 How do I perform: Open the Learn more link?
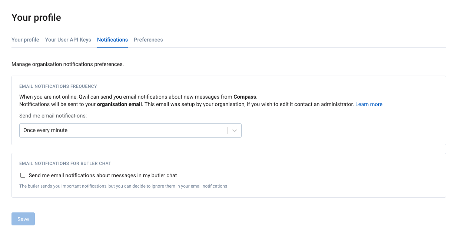click(369, 104)
